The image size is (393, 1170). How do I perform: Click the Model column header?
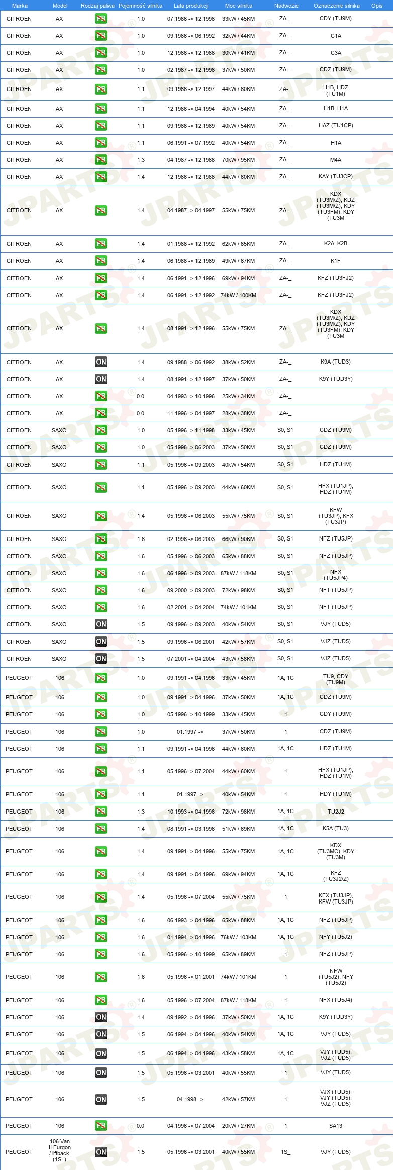60,6
